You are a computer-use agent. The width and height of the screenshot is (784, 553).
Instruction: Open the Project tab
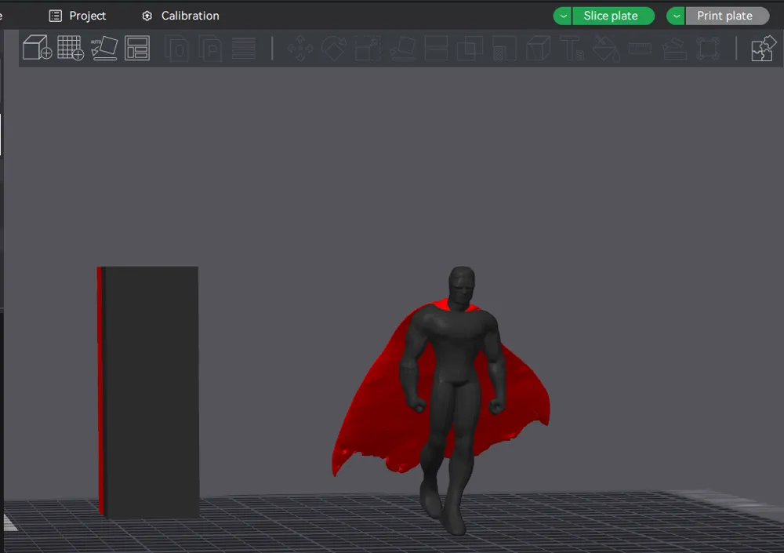tap(78, 16)
